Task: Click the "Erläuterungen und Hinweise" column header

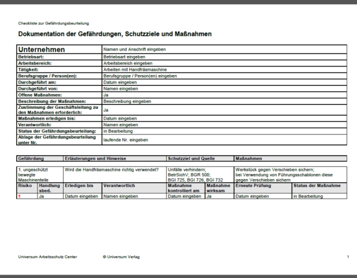Action: [x=115, y=158]
